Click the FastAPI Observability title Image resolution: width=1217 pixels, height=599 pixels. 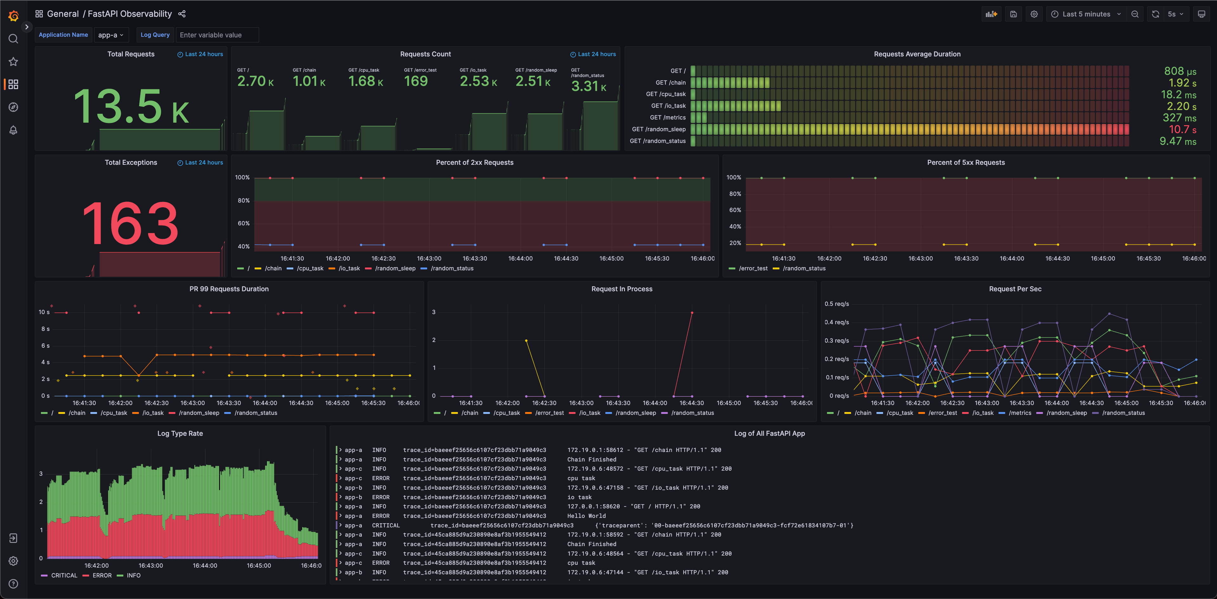[130, 14]
